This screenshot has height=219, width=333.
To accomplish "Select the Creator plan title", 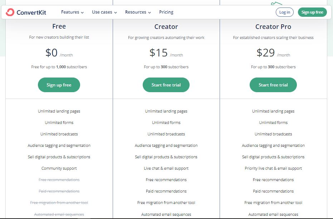I will click(x=166, y=26).
